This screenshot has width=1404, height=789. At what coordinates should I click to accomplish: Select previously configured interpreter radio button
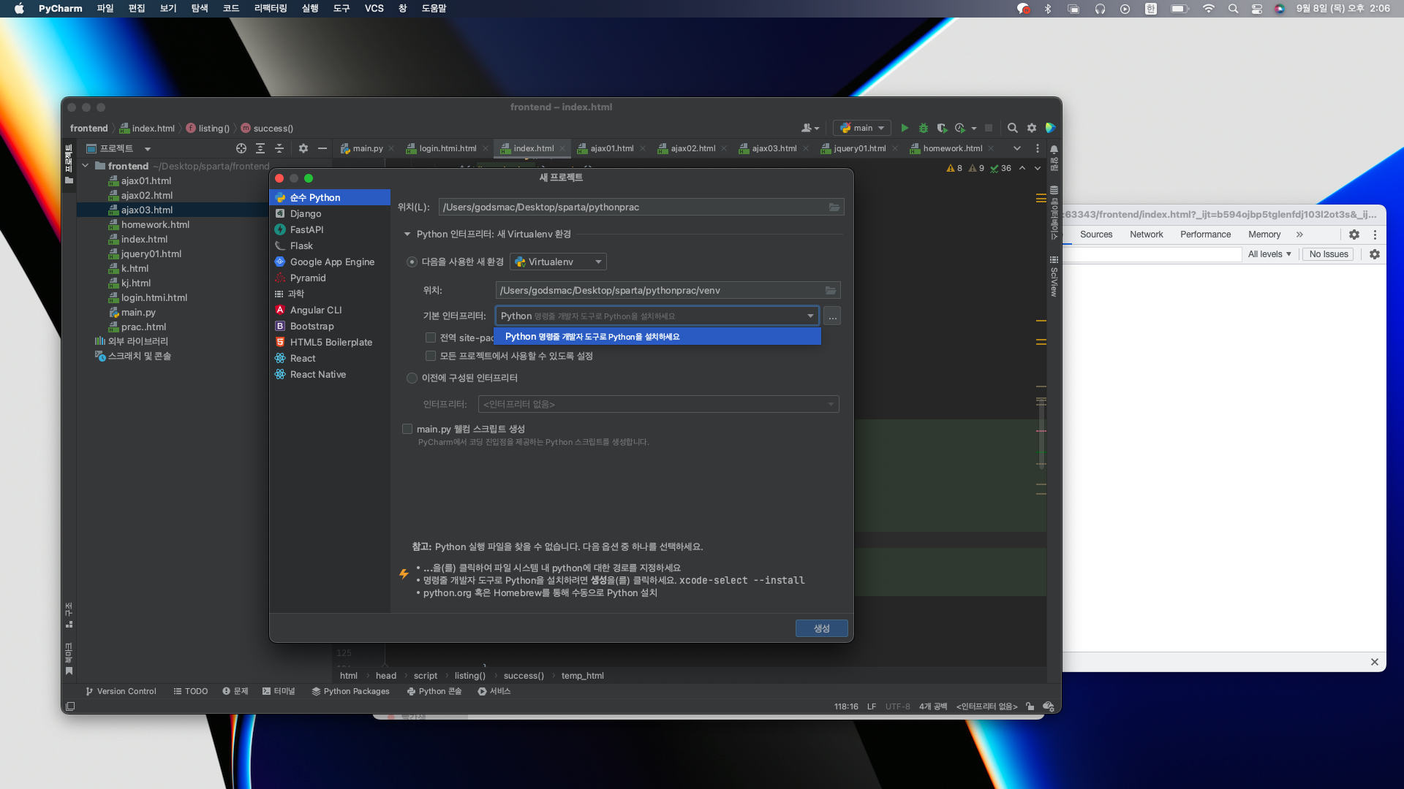(x=412, y=378)
